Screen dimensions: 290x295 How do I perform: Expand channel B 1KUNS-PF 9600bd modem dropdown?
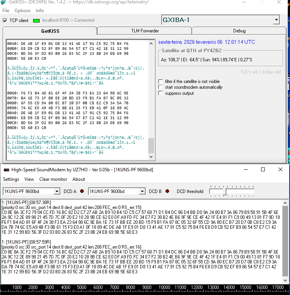pos(142,191)
